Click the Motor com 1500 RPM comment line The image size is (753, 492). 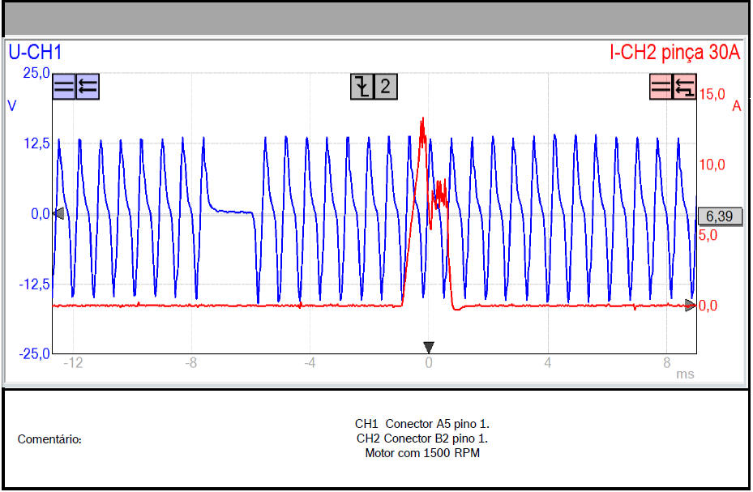click(x=422, y=453)
